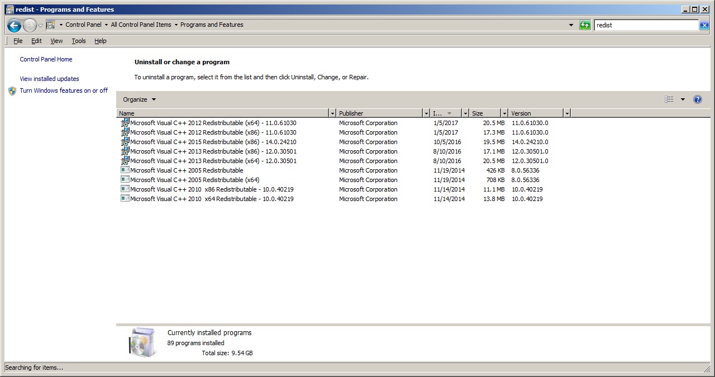
Task: Open the Installed On column filter dropdown
Action: [x=465, y=113]
